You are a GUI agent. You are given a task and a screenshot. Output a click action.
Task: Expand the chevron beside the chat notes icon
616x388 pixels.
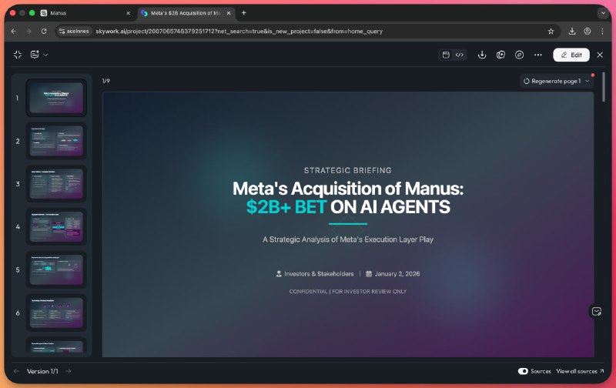(45, 55)
